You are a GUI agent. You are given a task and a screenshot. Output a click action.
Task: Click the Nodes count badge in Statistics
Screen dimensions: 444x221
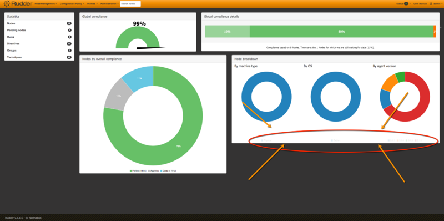(x=69, y=23)
